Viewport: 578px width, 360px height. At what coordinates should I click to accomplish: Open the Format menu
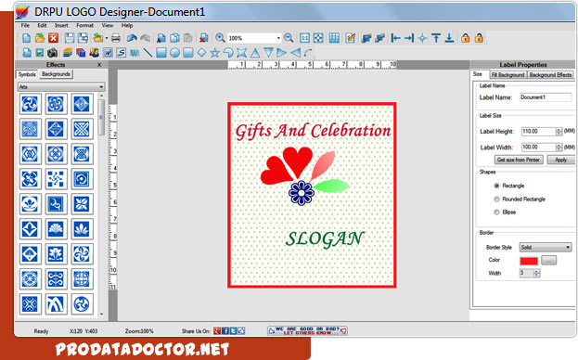tap(84, 25)
